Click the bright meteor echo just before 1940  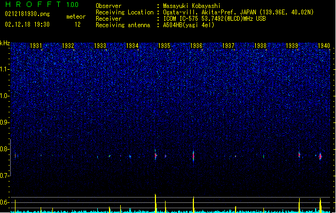click(x=321, y=157)
